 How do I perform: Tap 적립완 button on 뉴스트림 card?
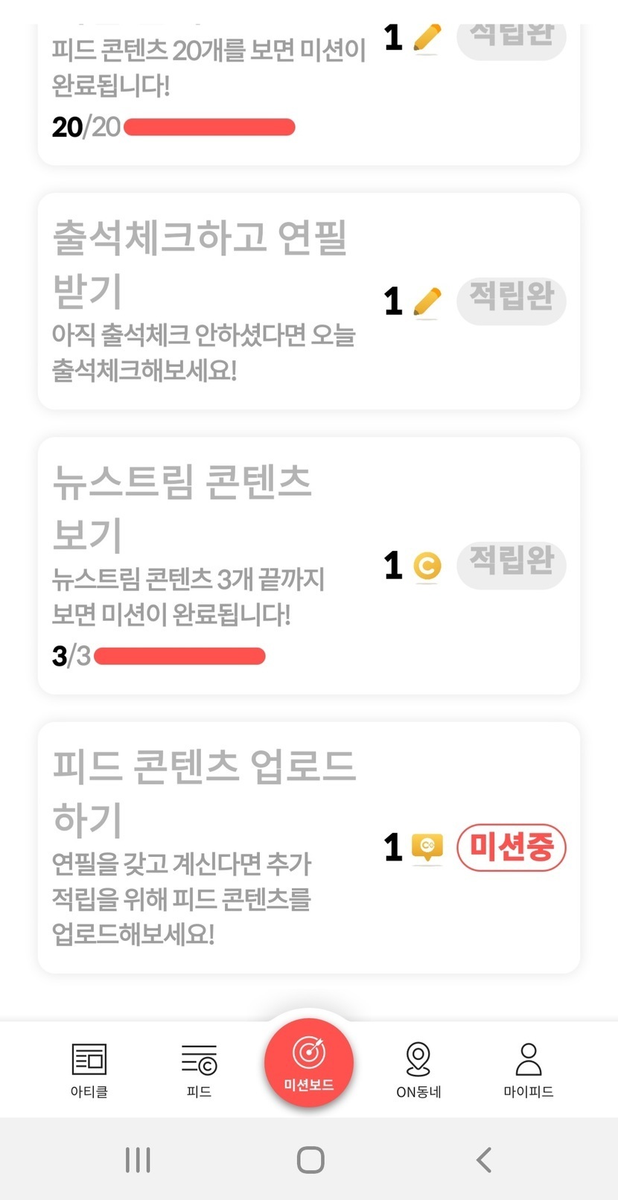(512, 565)
